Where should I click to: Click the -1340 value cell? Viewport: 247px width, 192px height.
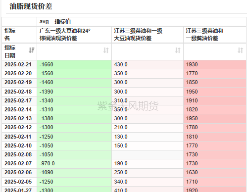(x=74, y=100)
